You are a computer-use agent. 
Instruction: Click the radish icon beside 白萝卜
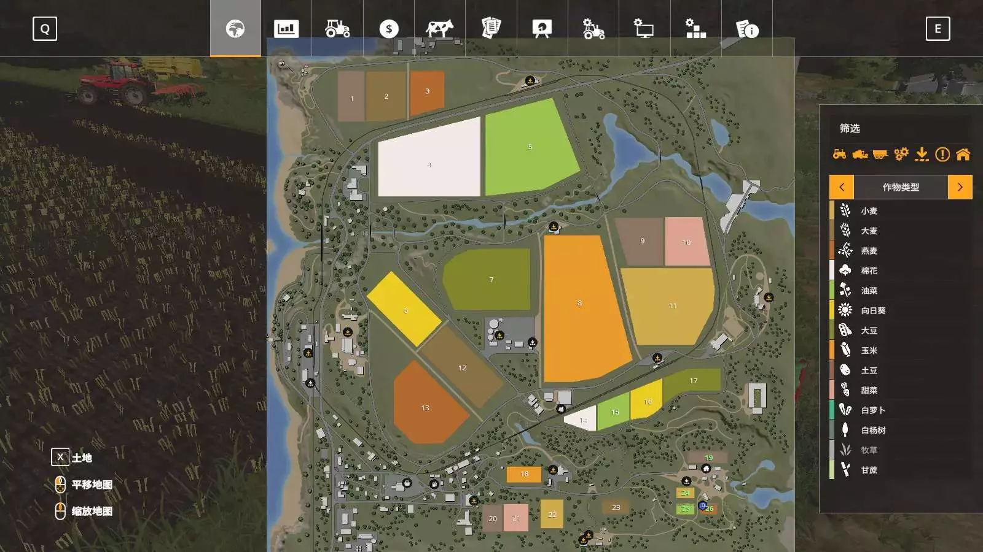pyautogui.click(x=845, y=410)
